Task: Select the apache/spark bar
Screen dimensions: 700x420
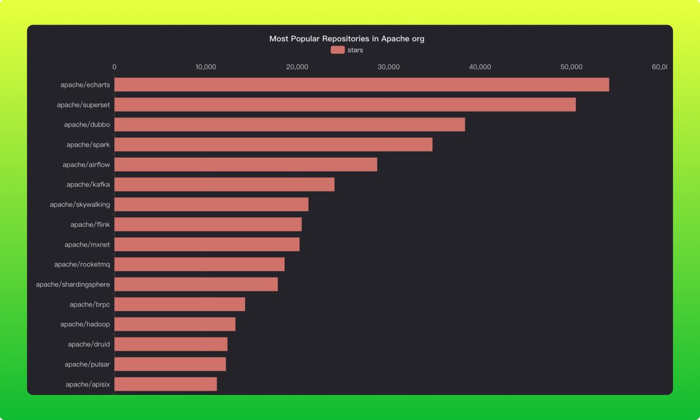Action: pyautogui.click(x=273, y=144)
